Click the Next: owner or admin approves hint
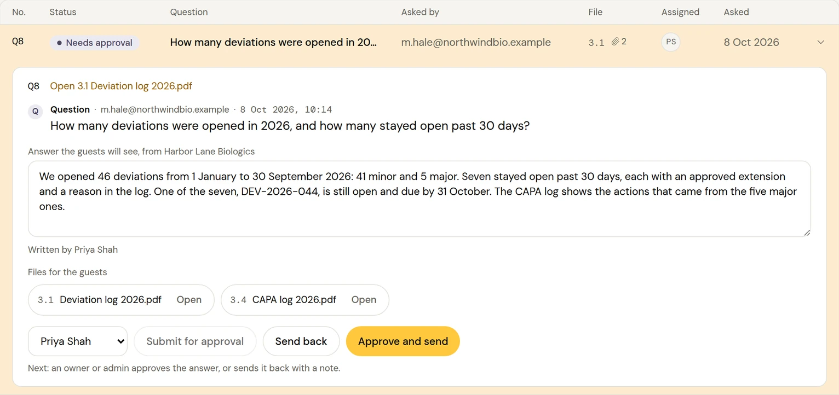Screen dimensions: 839x395 click(184, 368)
